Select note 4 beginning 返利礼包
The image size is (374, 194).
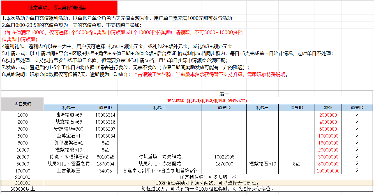[117, 46]
